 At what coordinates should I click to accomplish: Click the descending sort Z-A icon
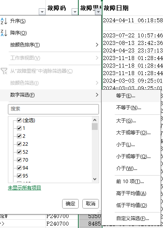point(4,33)
